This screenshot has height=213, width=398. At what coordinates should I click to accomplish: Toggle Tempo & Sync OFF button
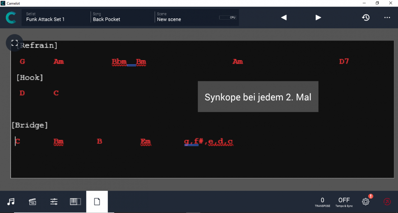tap(344, 202)
